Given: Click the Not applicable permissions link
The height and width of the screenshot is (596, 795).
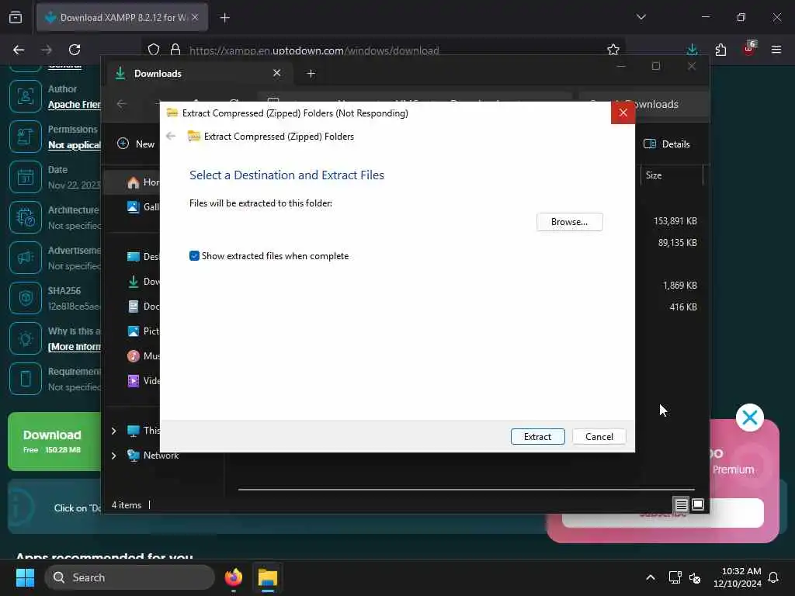Looking at the screenshot, I should point(75,145).
